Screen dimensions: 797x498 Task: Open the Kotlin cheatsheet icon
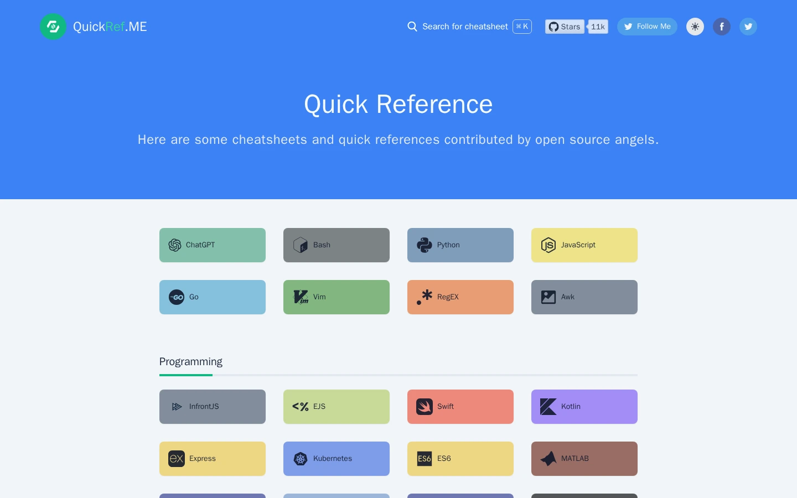pos(548,407)
